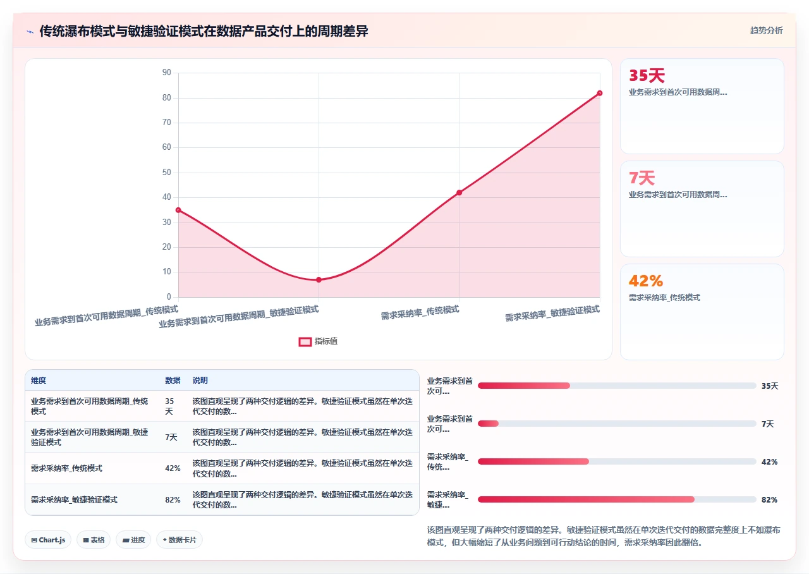Open the 7天 data card
This screenshot has height=574, width=809.
click(x=702, y=209)
